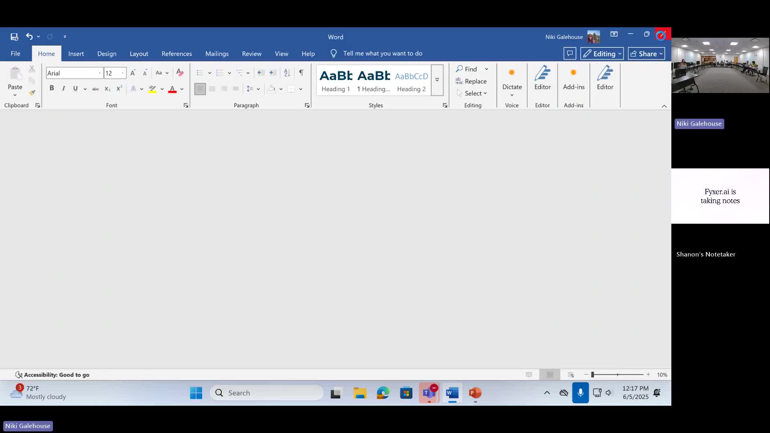This screenshot has height=433, width=770.
Task: Click the Sort icon in Paragraph group
Action: pos(287,73)
